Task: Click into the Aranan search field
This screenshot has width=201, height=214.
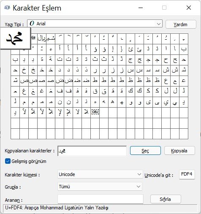Action: [x=100, y=199]
